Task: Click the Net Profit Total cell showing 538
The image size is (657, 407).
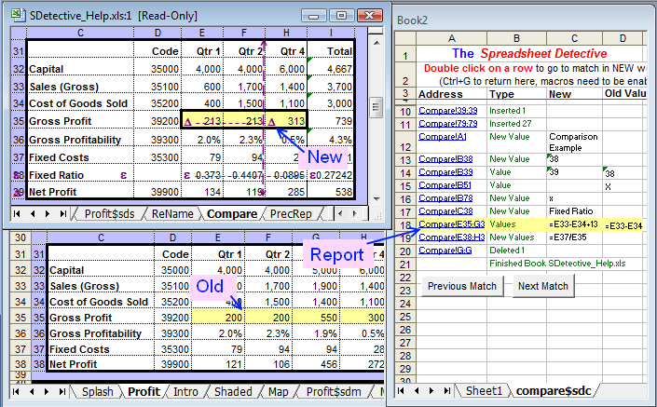Action: pyautogui.click(x=331, y=192)
